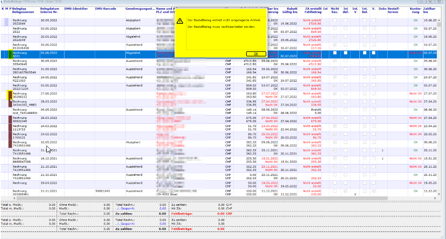Click the Genehmigungsst... column header
This screenshot has height=239, width=446.
pyautogui.click(x=140, y=9)
